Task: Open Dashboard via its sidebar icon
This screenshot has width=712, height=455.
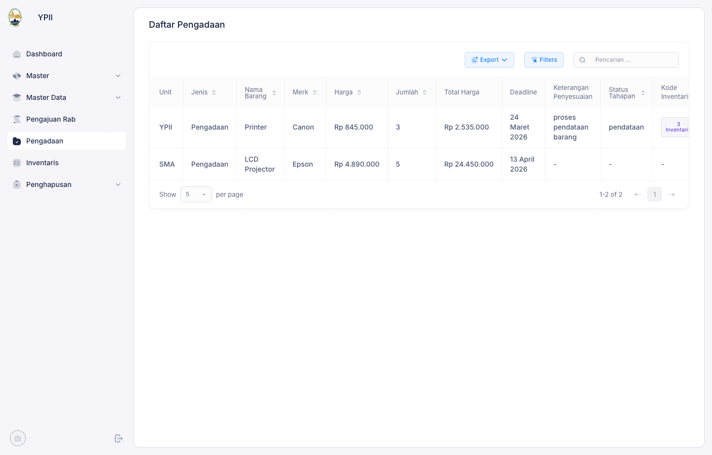Action: 17,54
